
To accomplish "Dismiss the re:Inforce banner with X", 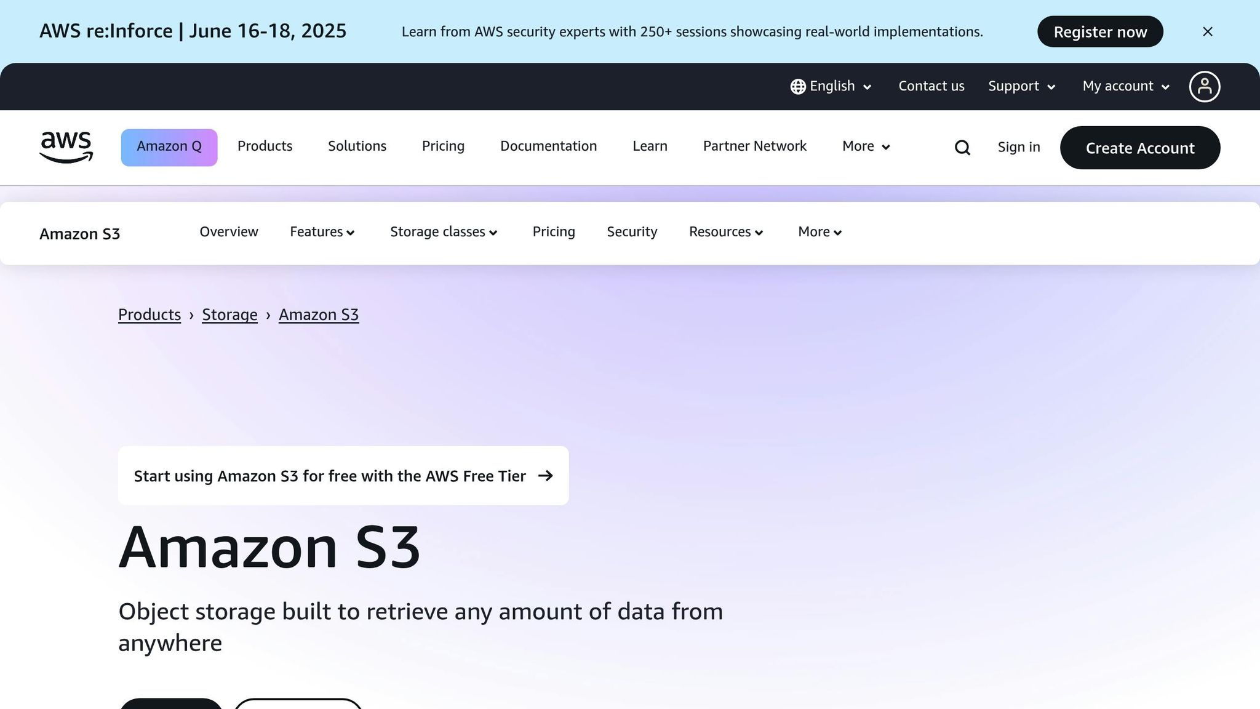I will coord(1207,31).
